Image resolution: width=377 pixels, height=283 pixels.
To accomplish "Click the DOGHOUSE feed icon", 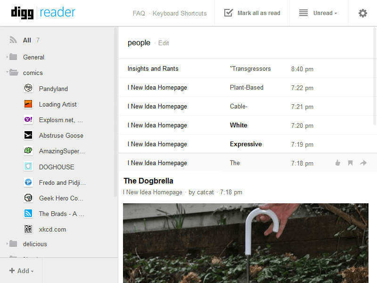I will (28, 166).
